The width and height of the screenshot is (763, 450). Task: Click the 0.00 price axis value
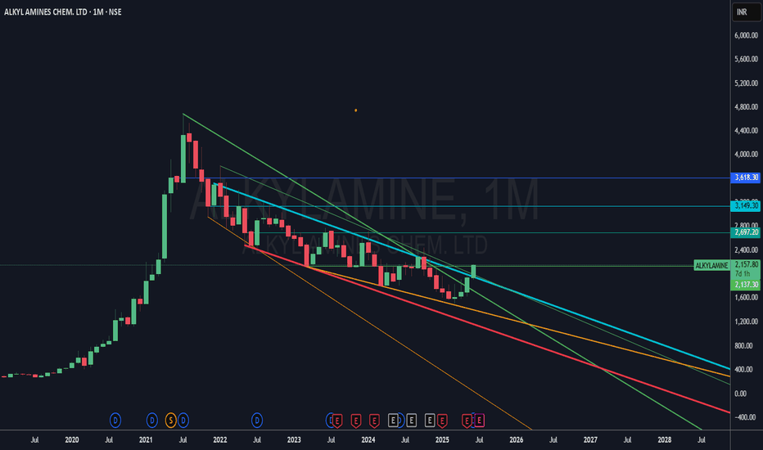click(x=740, y=393)
